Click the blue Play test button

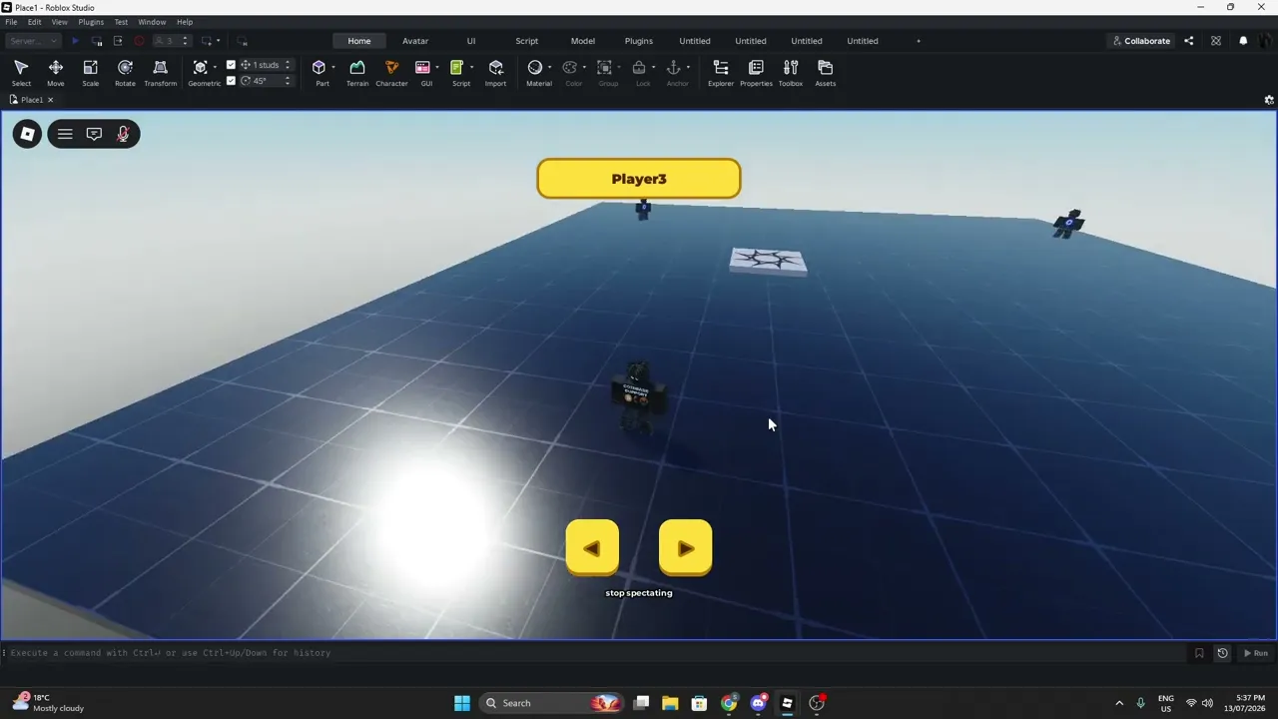point(75,41)
